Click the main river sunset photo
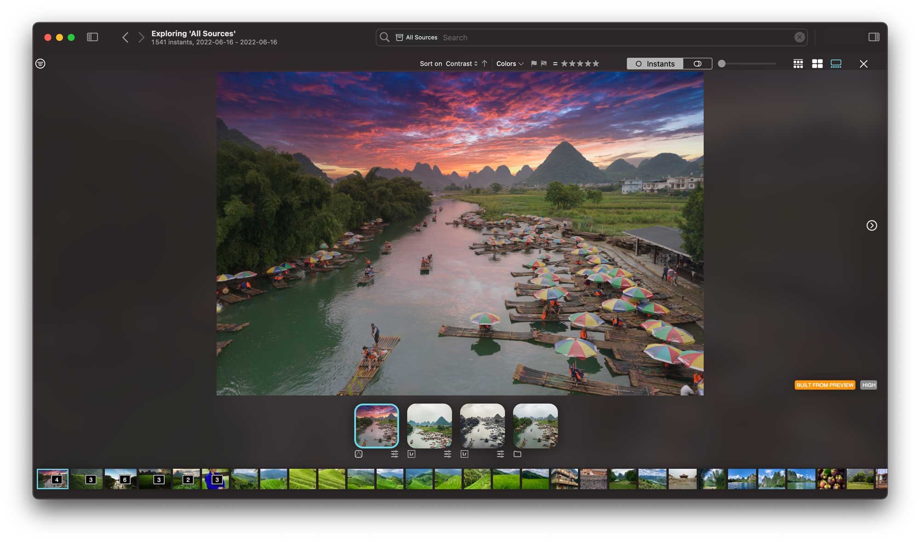Image resolution: width=920 pixels, height=542 pixels. [x=460, y=233]
